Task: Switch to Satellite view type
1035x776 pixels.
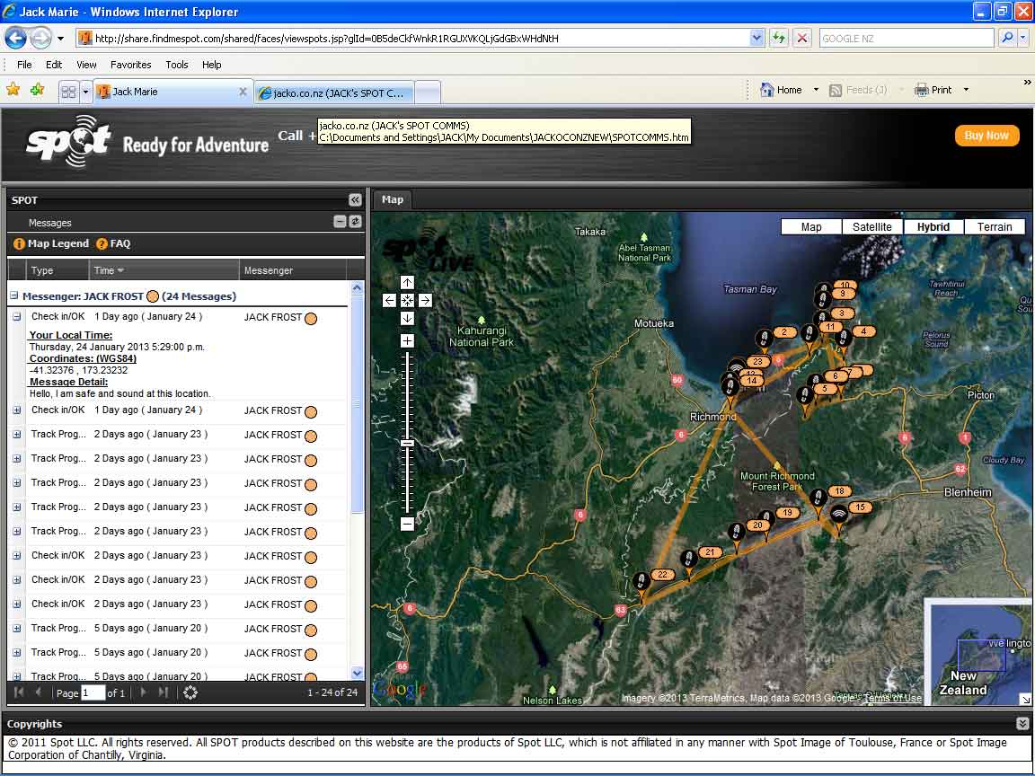Action: pyautogui.click(x=872, y=227)
